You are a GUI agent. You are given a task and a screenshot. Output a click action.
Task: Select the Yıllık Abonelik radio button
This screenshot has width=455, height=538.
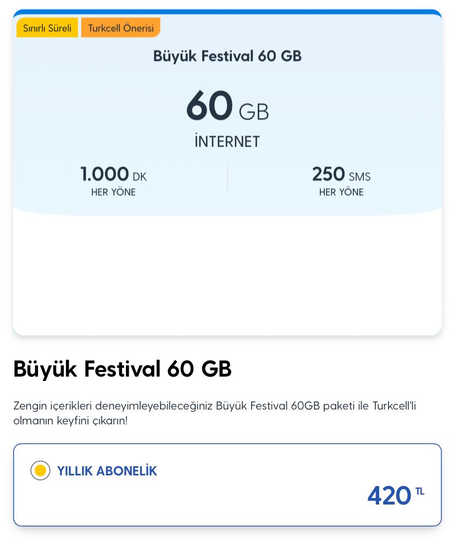point(40,470)
